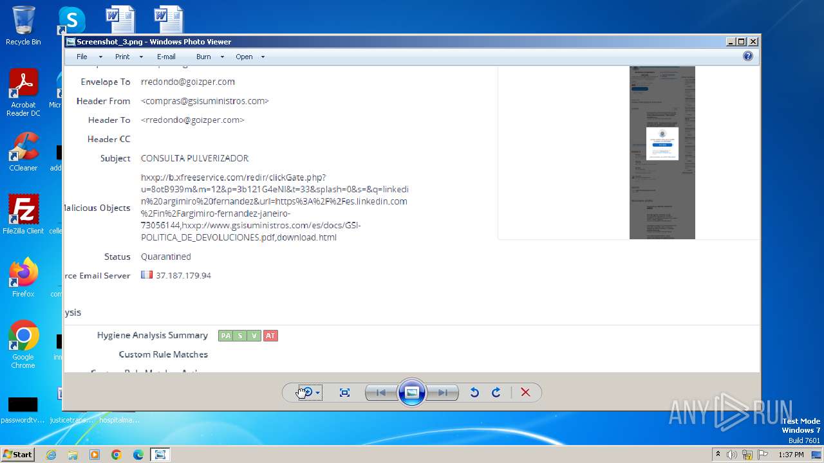
Task: Open the Recycle Bin desktop icon
Action: (23, 26)
